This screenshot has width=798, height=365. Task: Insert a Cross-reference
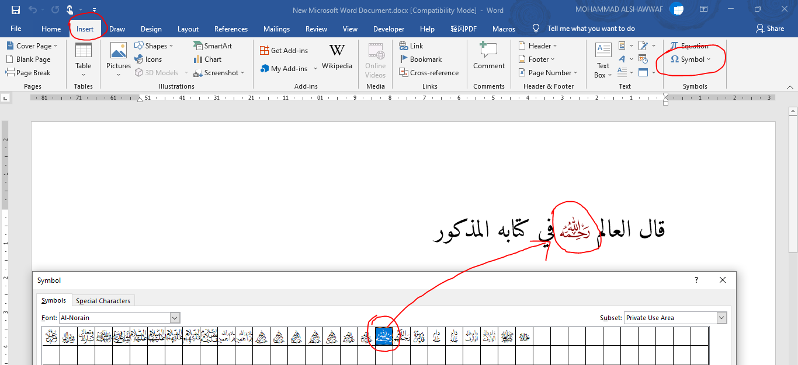[x=429, y=73]
